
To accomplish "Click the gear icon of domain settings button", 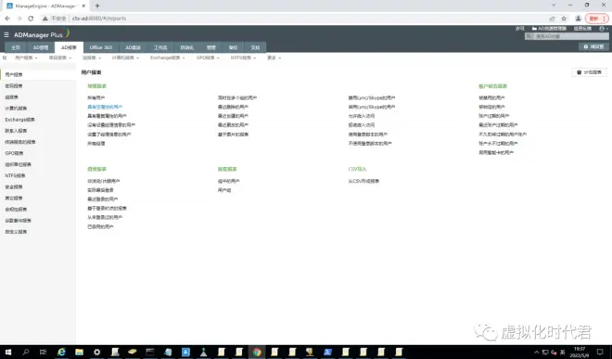I will (x=585, y=46).
